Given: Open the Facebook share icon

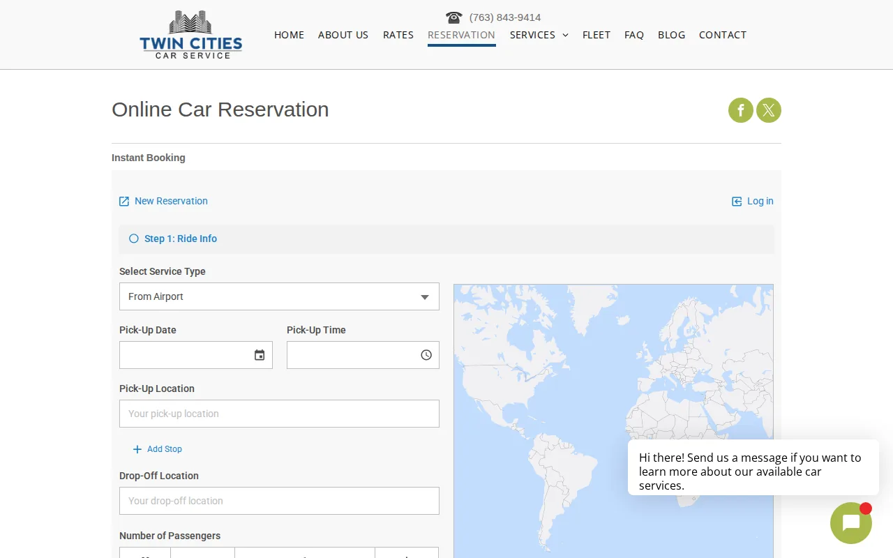Looking at the screenshot, I should click(x=741, y=110).
